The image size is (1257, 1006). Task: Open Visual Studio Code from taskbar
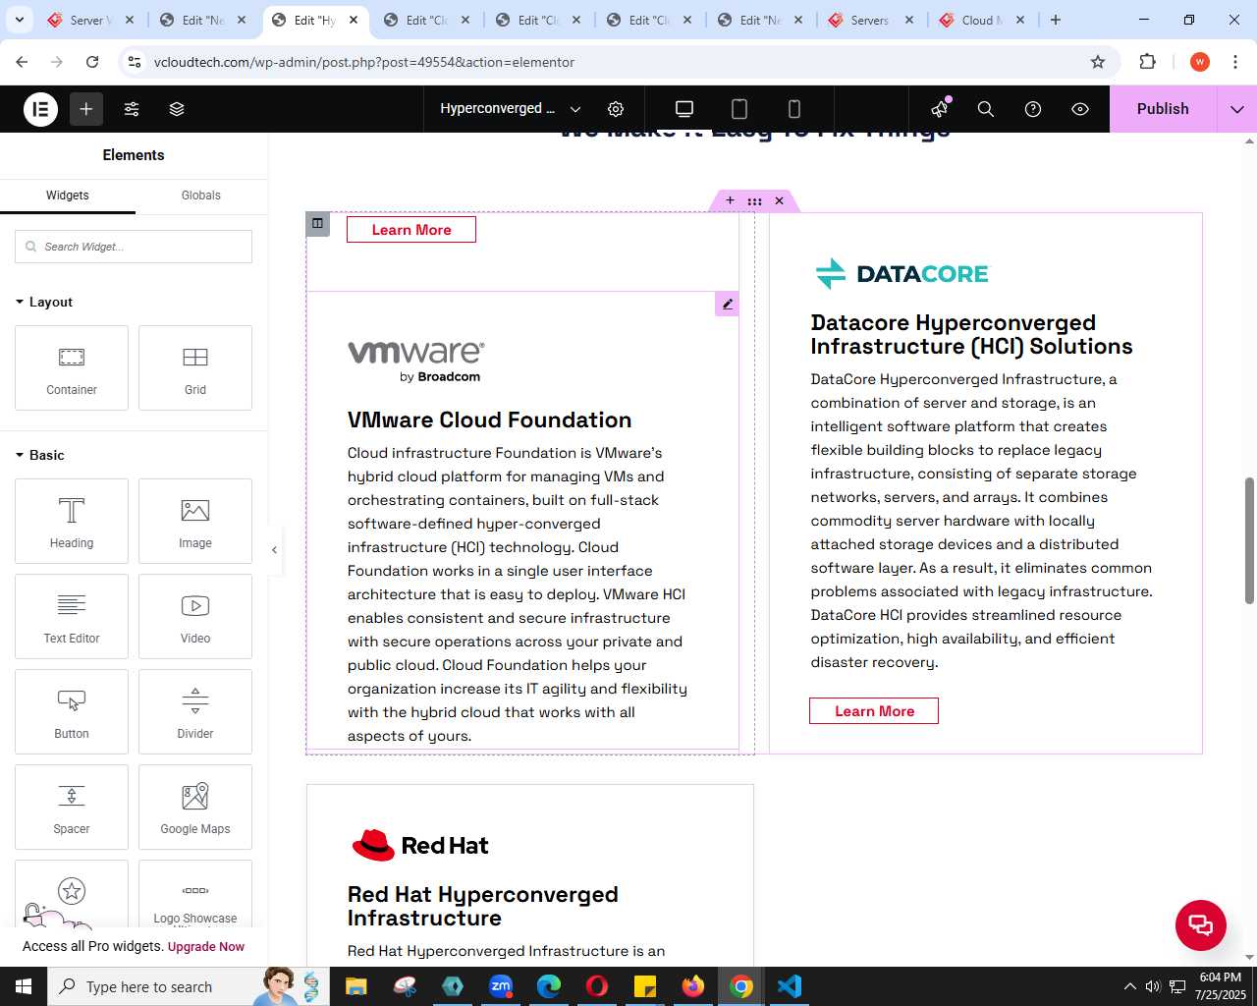point(790,986)
